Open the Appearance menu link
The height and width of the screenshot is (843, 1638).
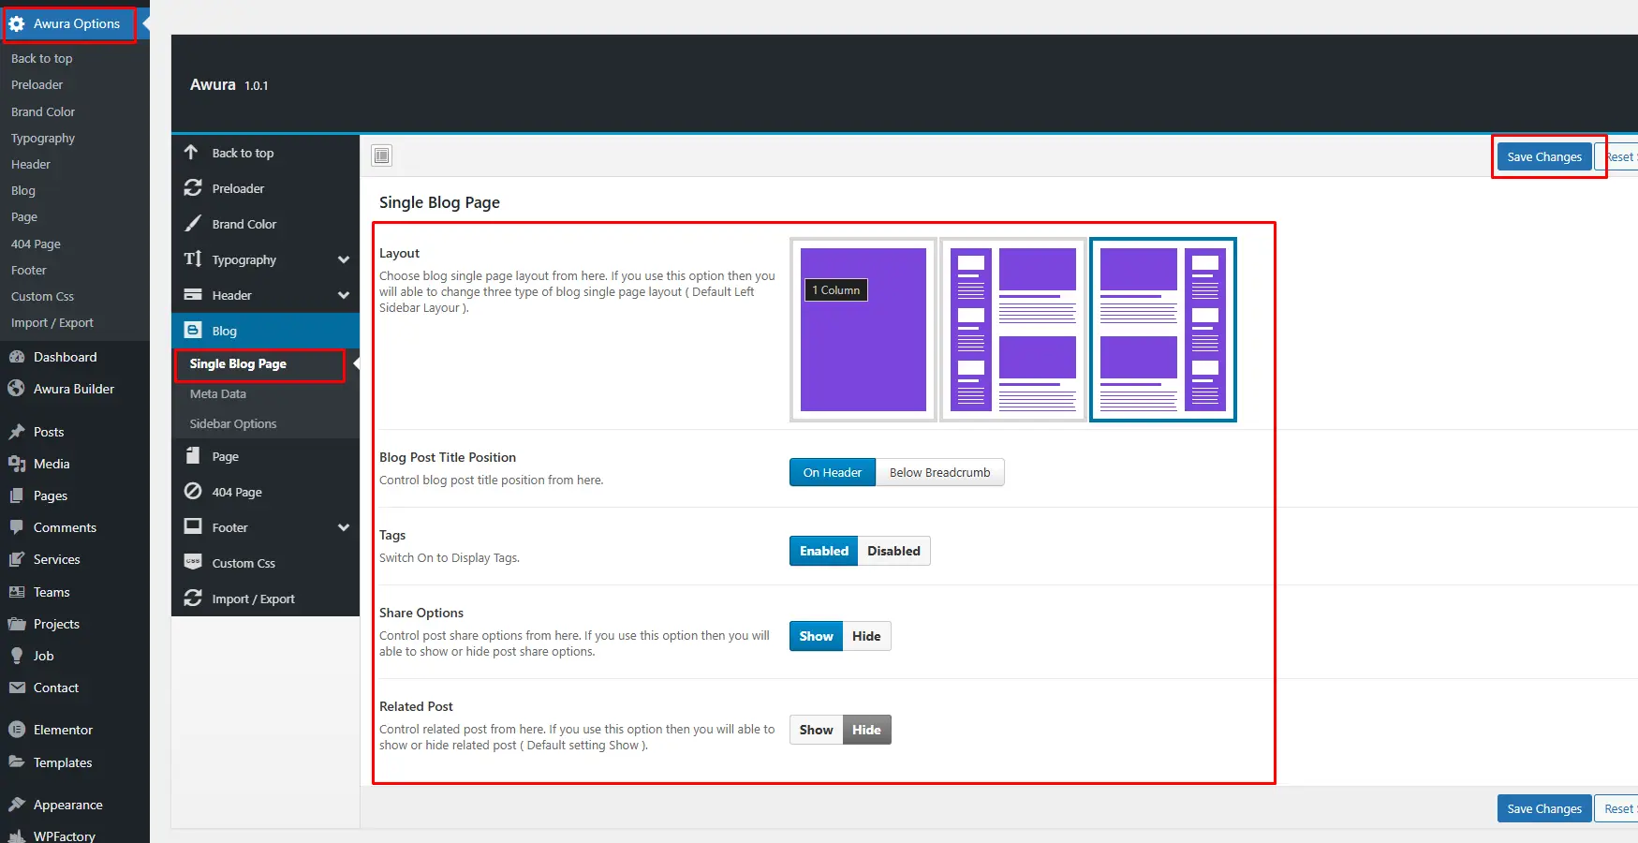click(x=68, y=805)
